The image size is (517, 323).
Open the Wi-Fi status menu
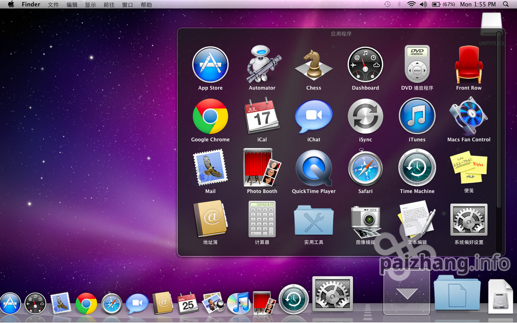(x=411, y=4)
